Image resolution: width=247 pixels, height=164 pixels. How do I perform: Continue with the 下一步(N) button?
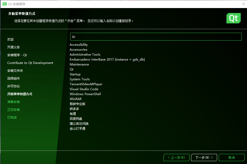204,158
